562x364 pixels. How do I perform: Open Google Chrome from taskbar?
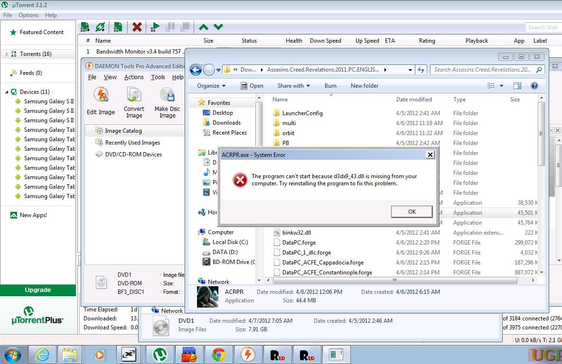point(219,355)
